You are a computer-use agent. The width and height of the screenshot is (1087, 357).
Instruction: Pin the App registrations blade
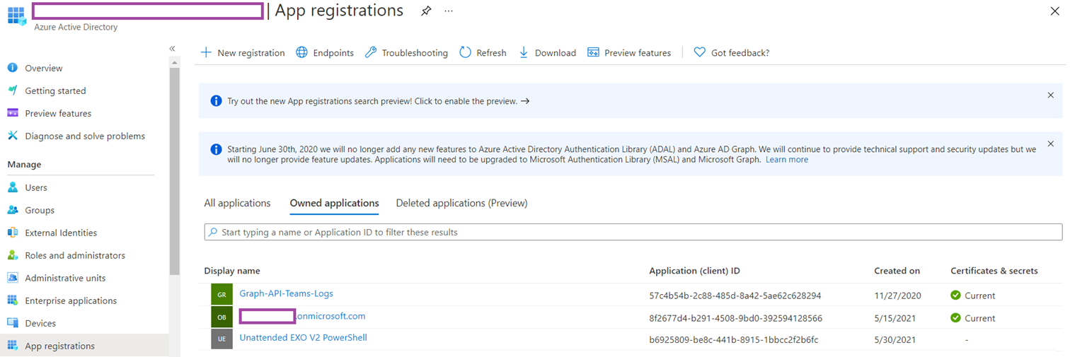(x=426, y=11)
